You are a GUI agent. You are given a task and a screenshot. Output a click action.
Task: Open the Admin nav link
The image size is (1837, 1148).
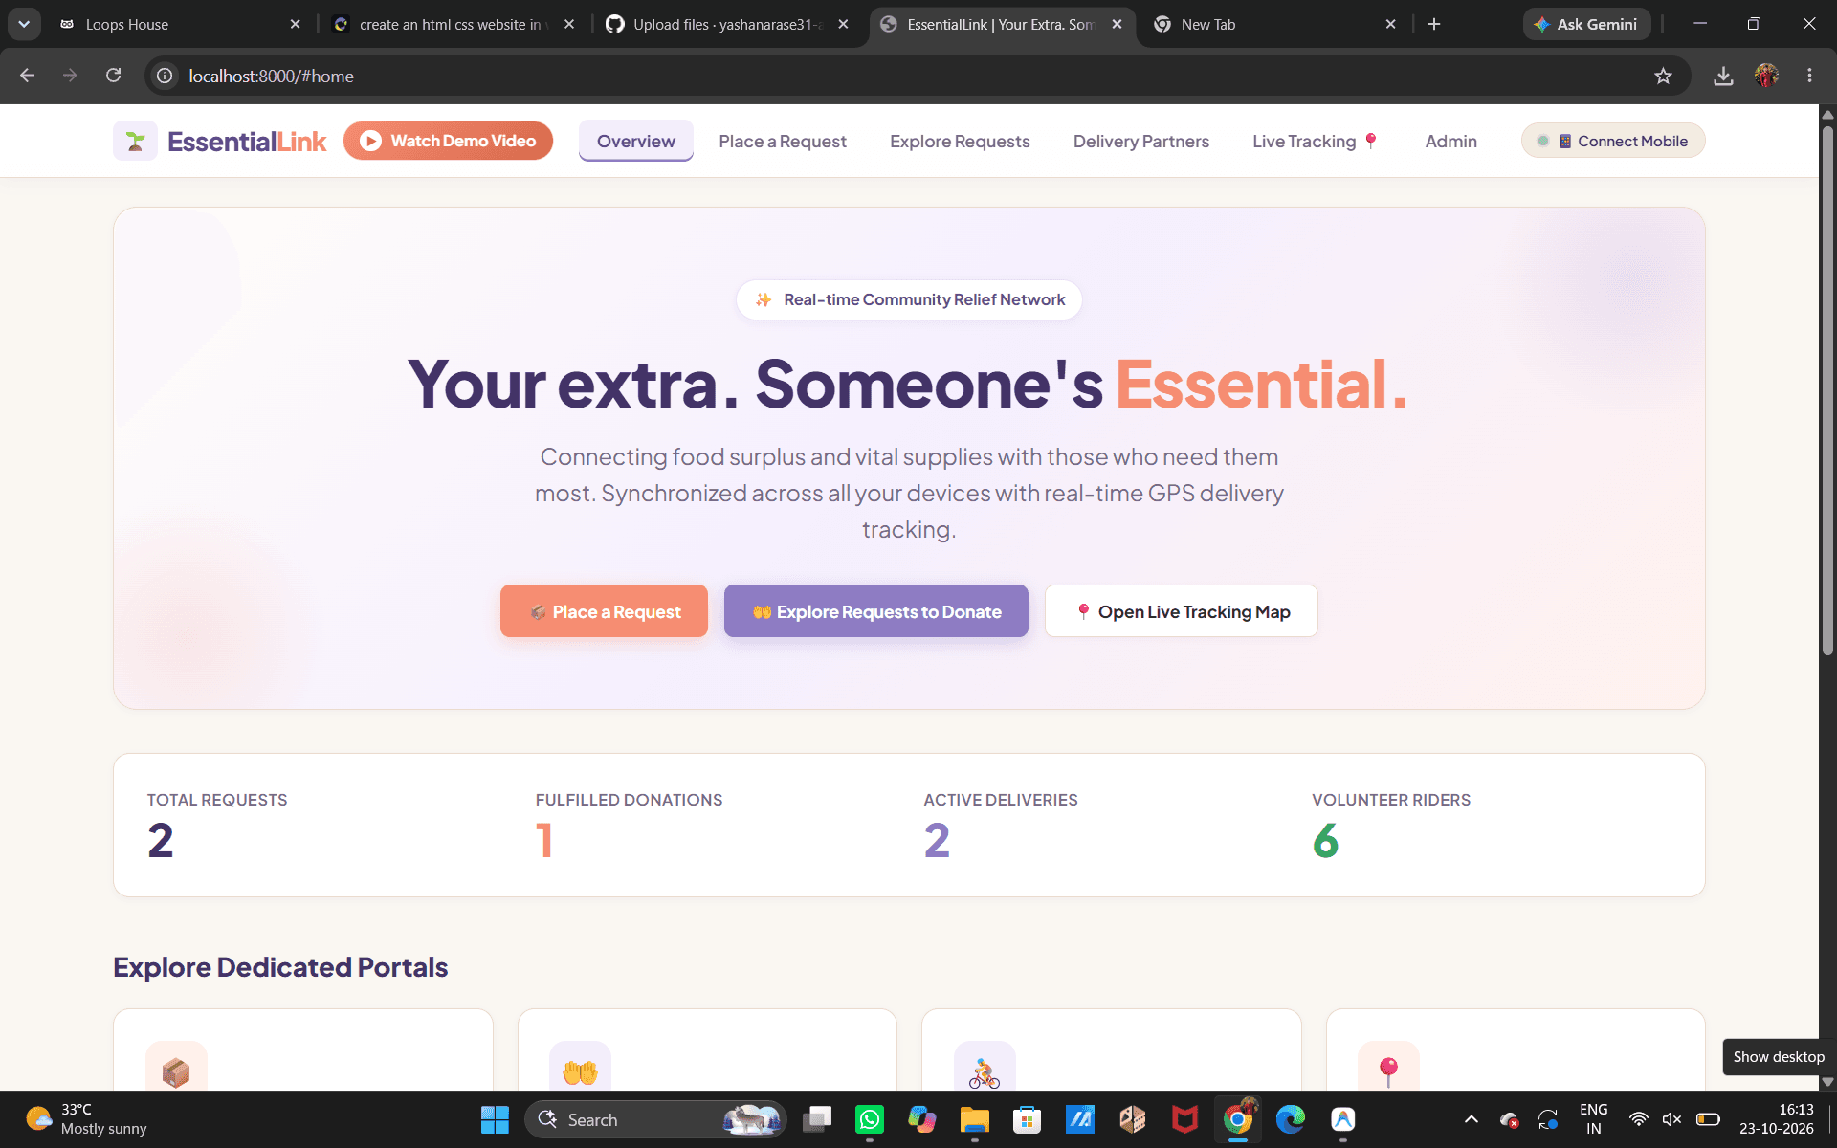pos(1450,141)
